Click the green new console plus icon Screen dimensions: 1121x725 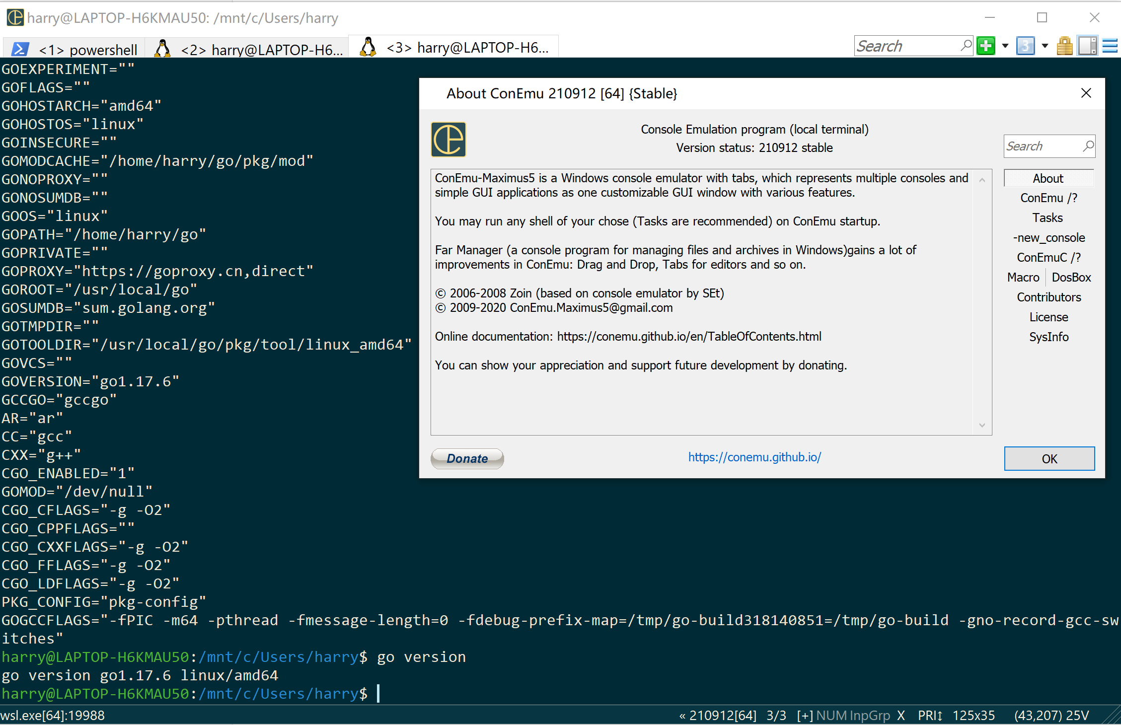pyautogui.click(x=985, y=46)
